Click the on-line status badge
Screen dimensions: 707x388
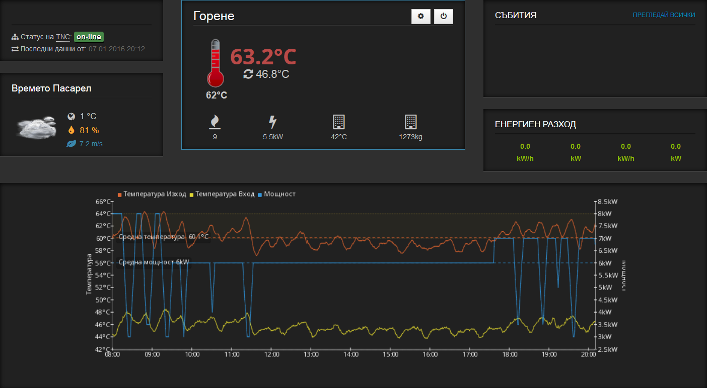click(89, 37)
